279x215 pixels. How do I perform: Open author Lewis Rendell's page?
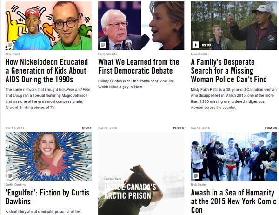[200, 54]
